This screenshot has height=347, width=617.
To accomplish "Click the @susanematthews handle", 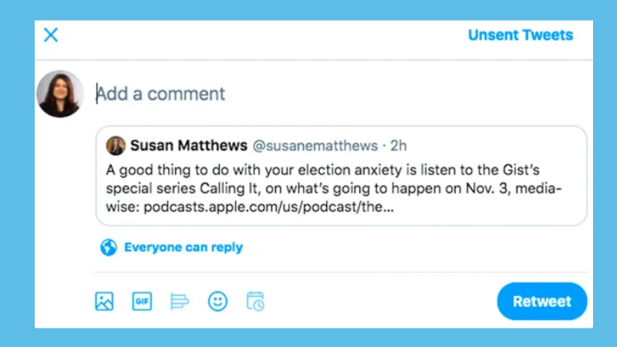I will pyautogui.click(x=315, y=146).
